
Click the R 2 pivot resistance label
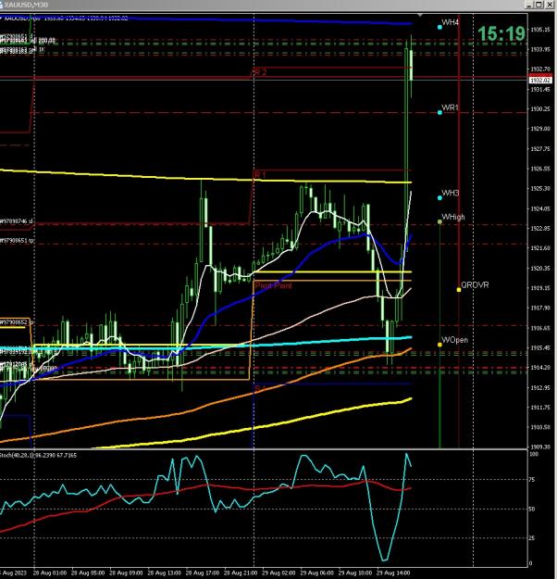260,72
